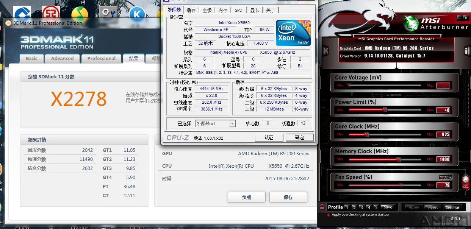Open the 关于 tab in CPU-Z
The image size is (471, 229).
[271, 10]
